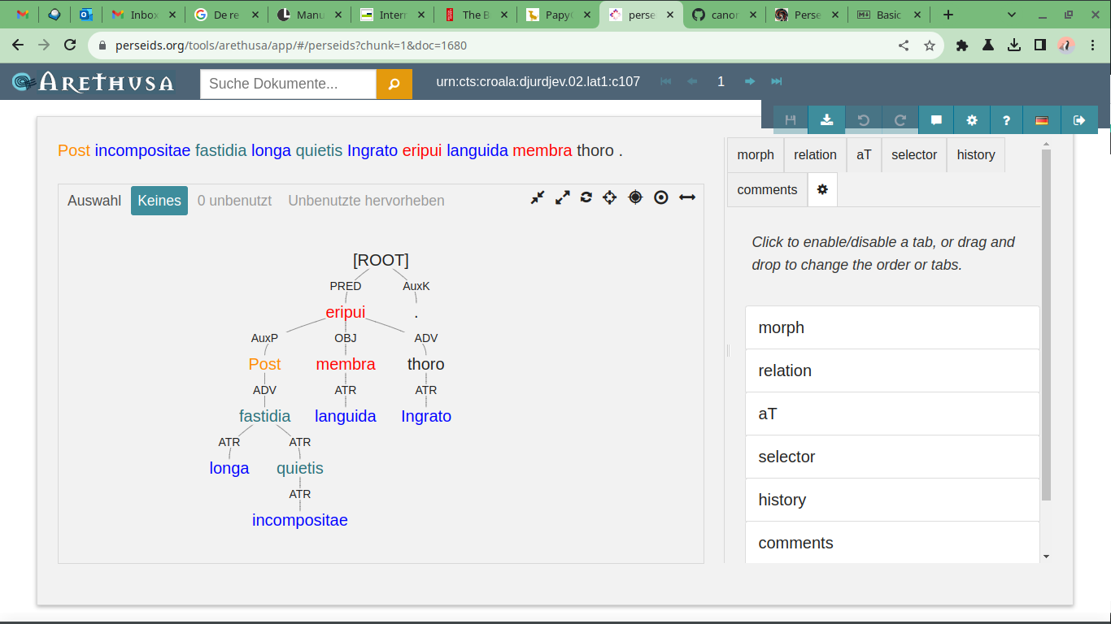Viewport: 1111px width, 624px height.
Task: Toggle the relation tab list entry
Action: [892, 370]
